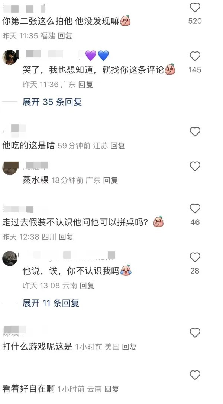Expand 展开 35 条回复
223x404 pixels.
click(52, 102)
